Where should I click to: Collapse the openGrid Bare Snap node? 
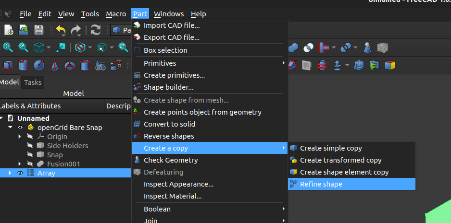point(10,128)
